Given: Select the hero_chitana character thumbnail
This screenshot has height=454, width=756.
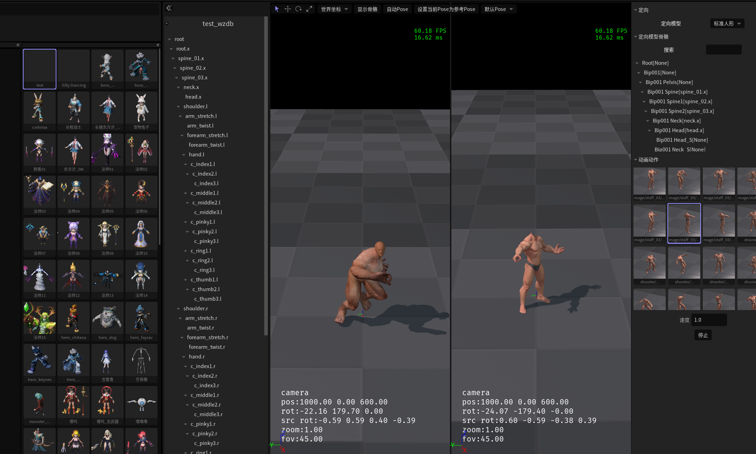Looking at the screenshot, I should [74, 321].
